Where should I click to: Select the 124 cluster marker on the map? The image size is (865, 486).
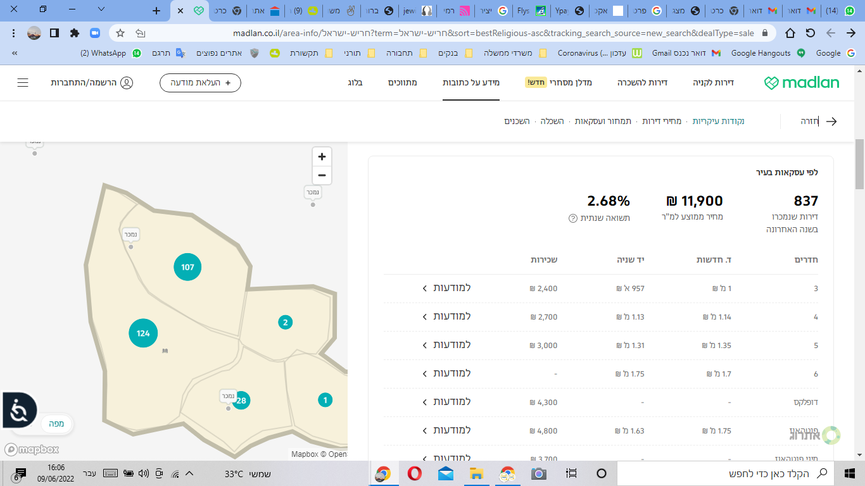pyautogui.click(x=143, y=333)
